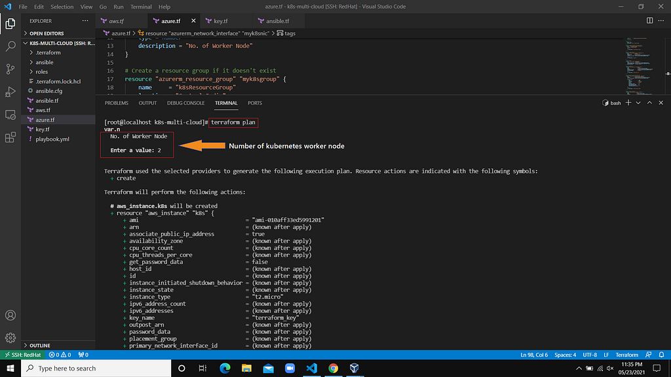Open the feedback icon in status bar
Screen dimensions: 671x377
click(x=649, y=355)
